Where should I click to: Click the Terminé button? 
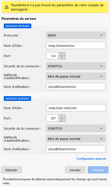point(98,170)
